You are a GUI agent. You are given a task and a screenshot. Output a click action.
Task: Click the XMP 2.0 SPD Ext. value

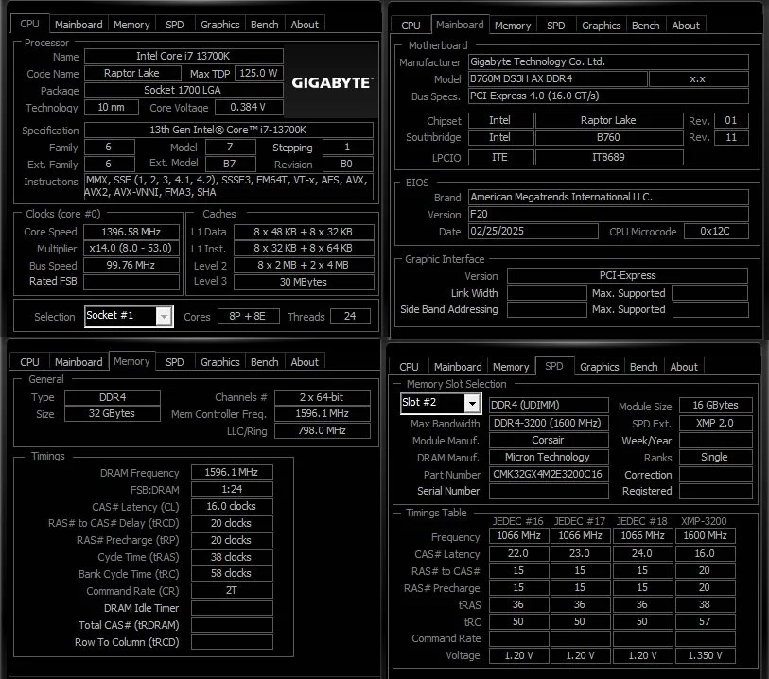[715, 423]
